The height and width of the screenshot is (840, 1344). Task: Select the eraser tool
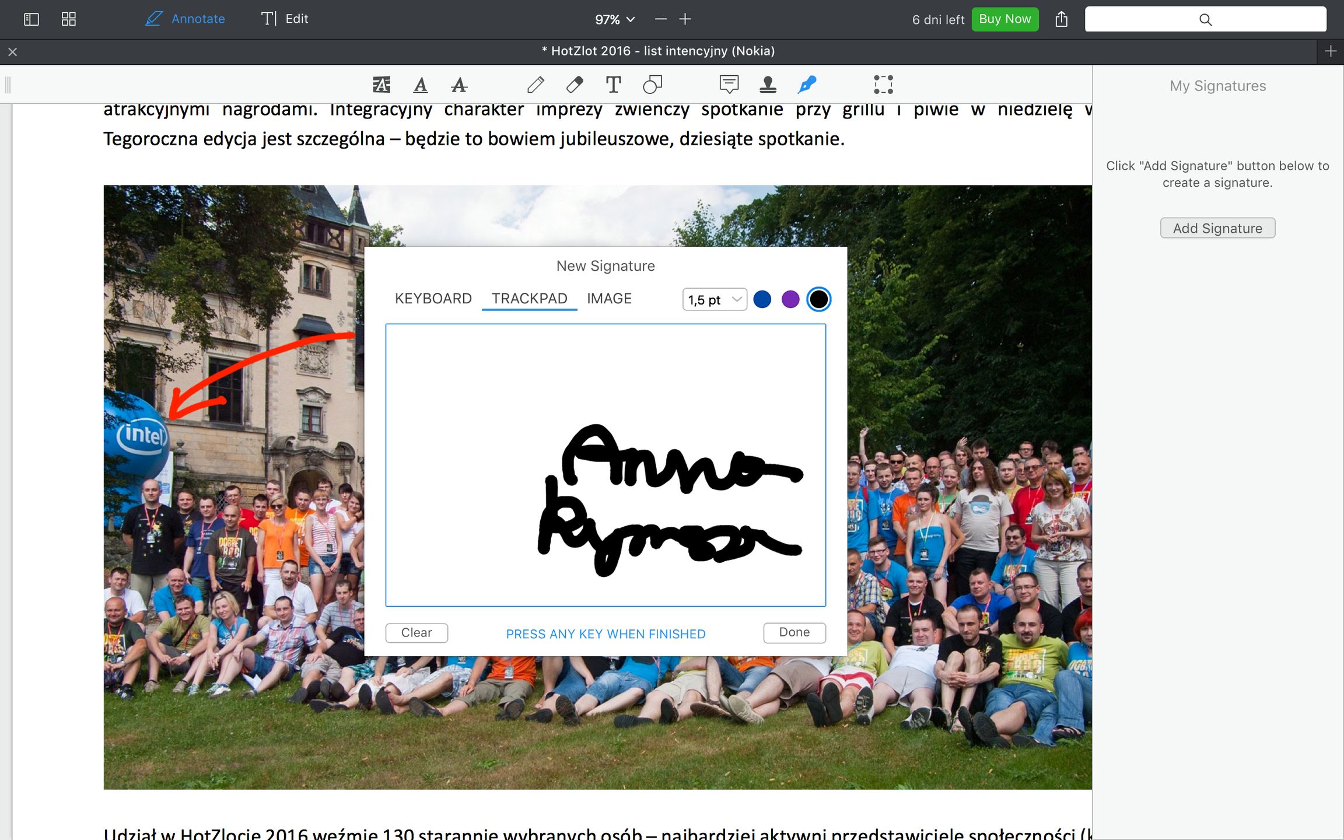click(x=575, y=85)
